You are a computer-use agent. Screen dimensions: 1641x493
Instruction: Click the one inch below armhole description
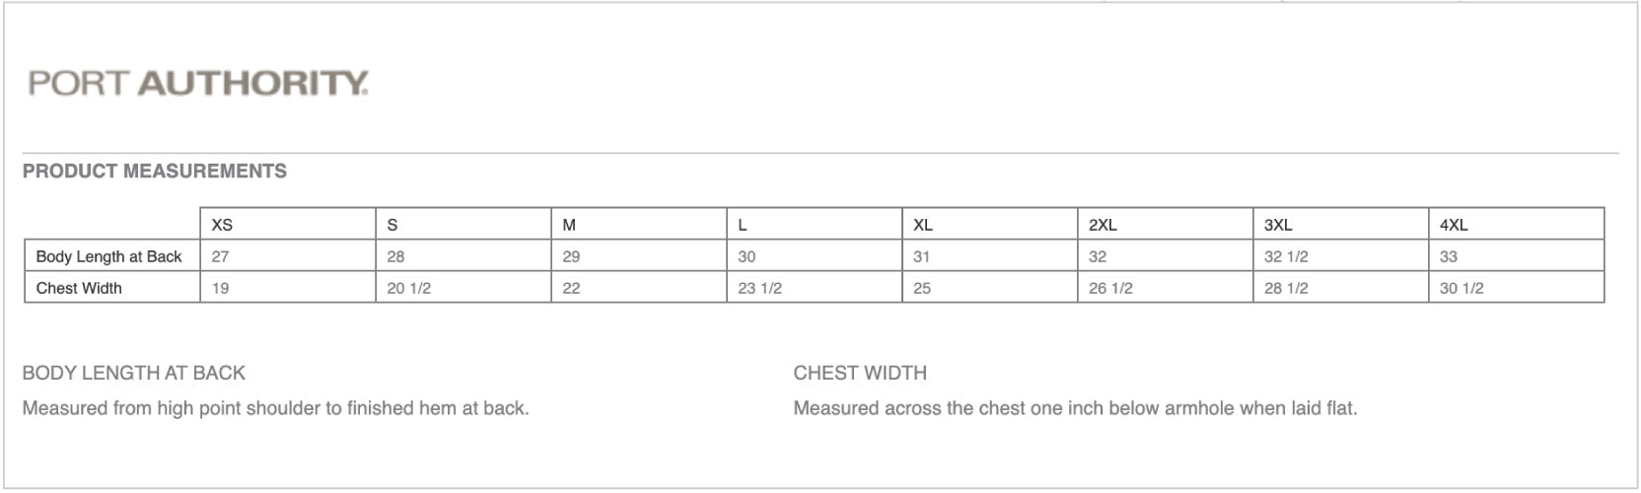[x=1075, y=407]
